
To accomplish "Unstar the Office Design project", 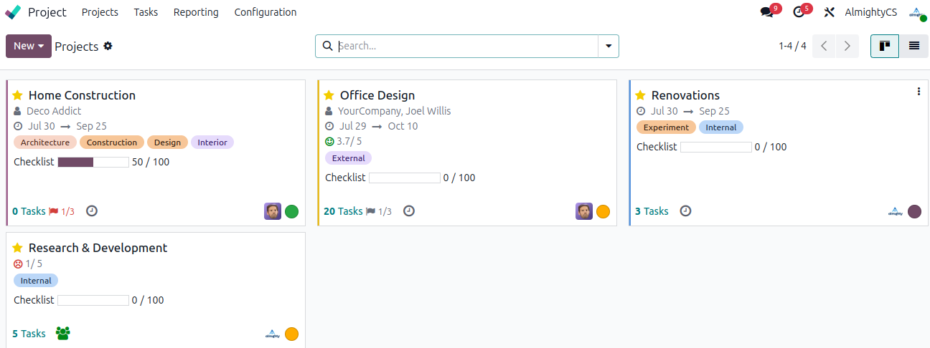I will pyautogui.click(x=329, y=95).
